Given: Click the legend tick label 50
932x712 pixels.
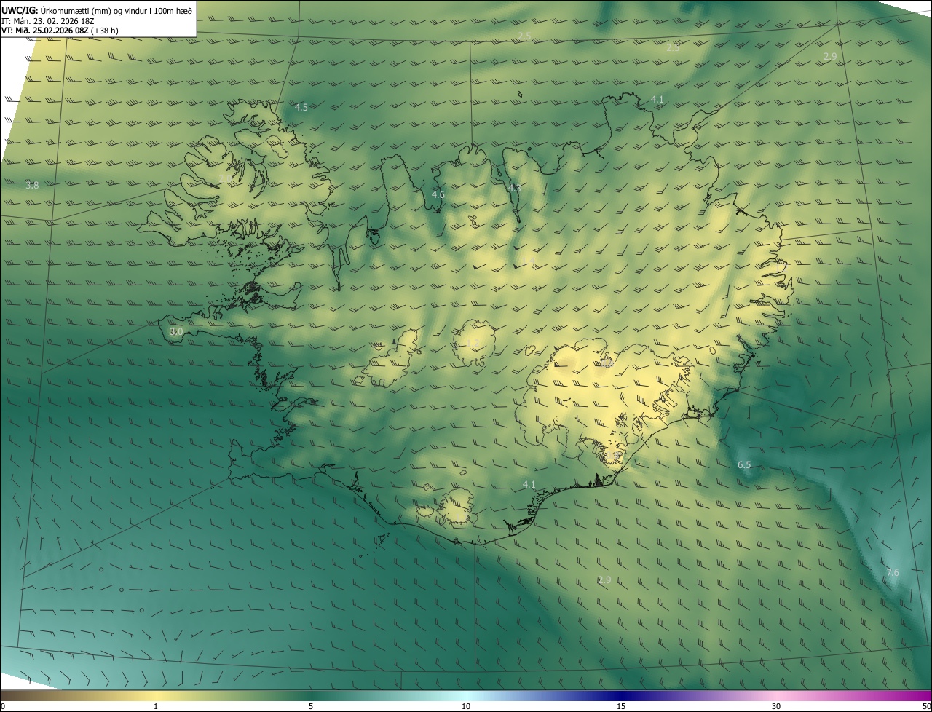Looking at the screenshot, I should click(926, 706).
